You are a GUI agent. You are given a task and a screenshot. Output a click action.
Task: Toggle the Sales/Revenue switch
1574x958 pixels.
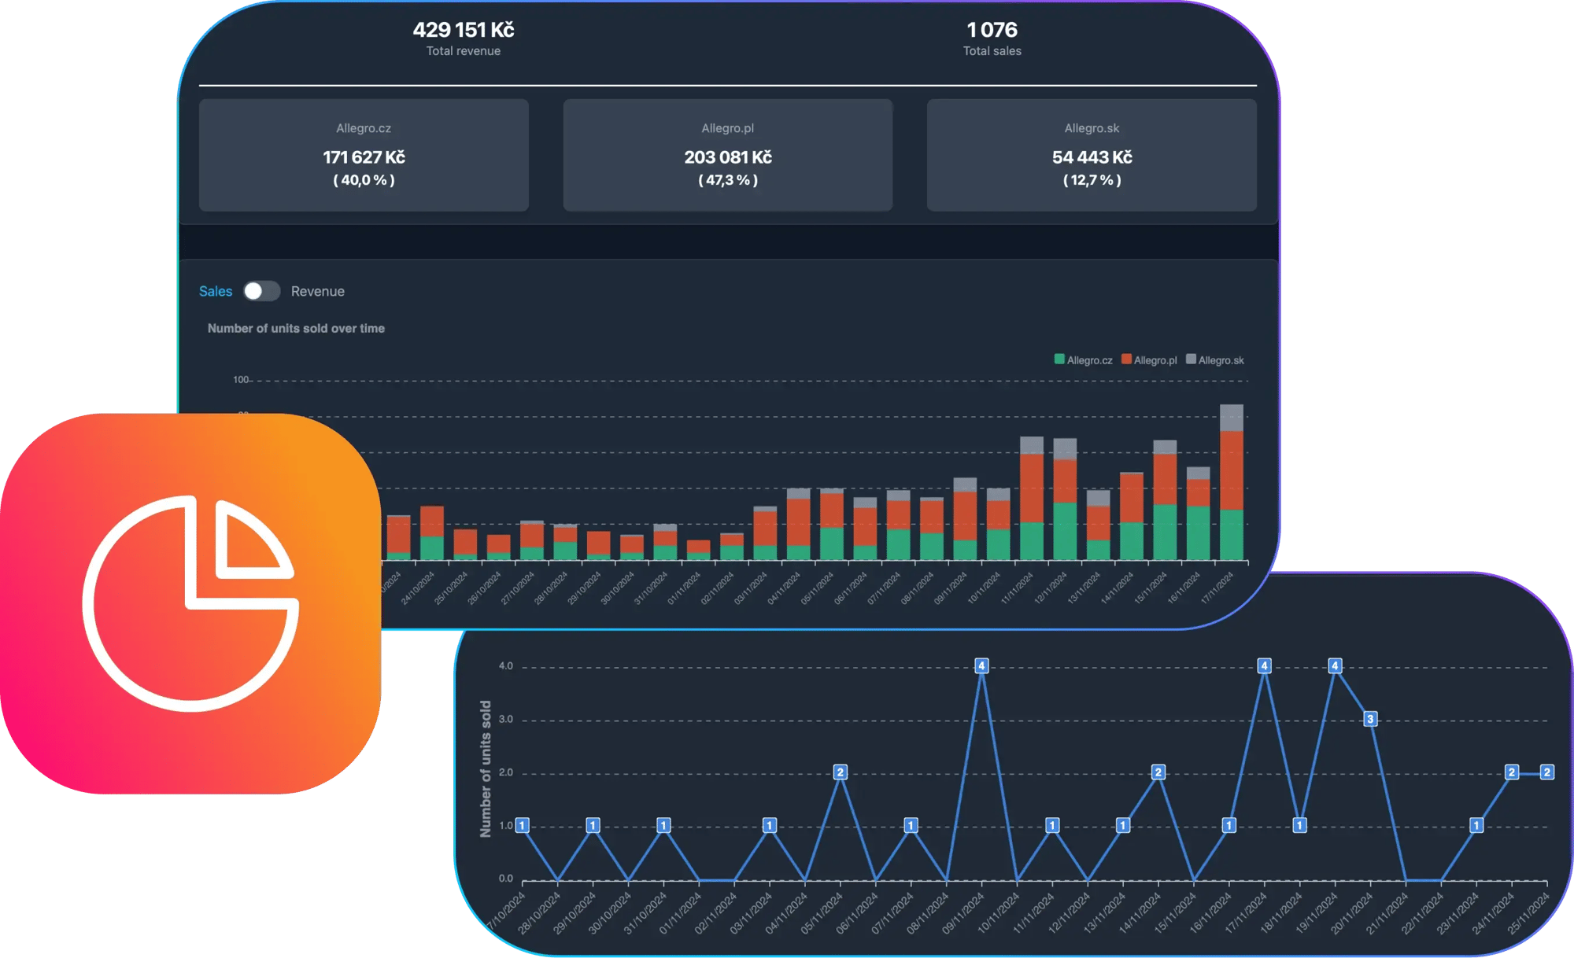261,291
